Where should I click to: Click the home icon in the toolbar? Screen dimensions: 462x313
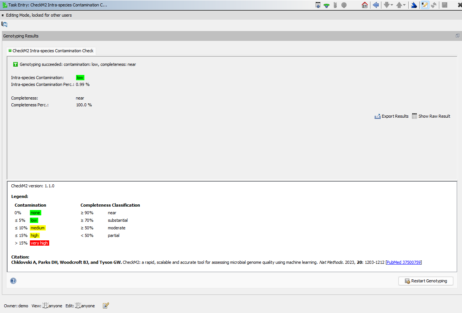tap(365, 5)
